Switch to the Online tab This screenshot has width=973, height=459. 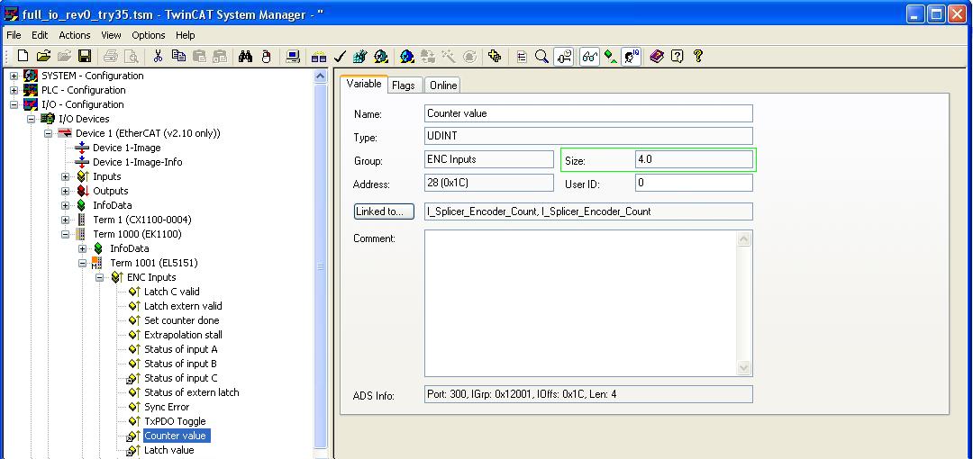coord(443,85)
